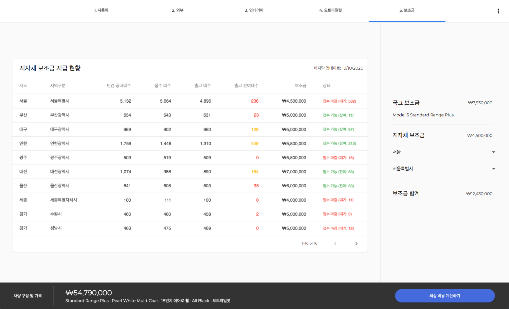509x309 pixels.
Task: Click remaining count 236 in 서울 row
Action: pyautogui.click(x=255, y=101)
